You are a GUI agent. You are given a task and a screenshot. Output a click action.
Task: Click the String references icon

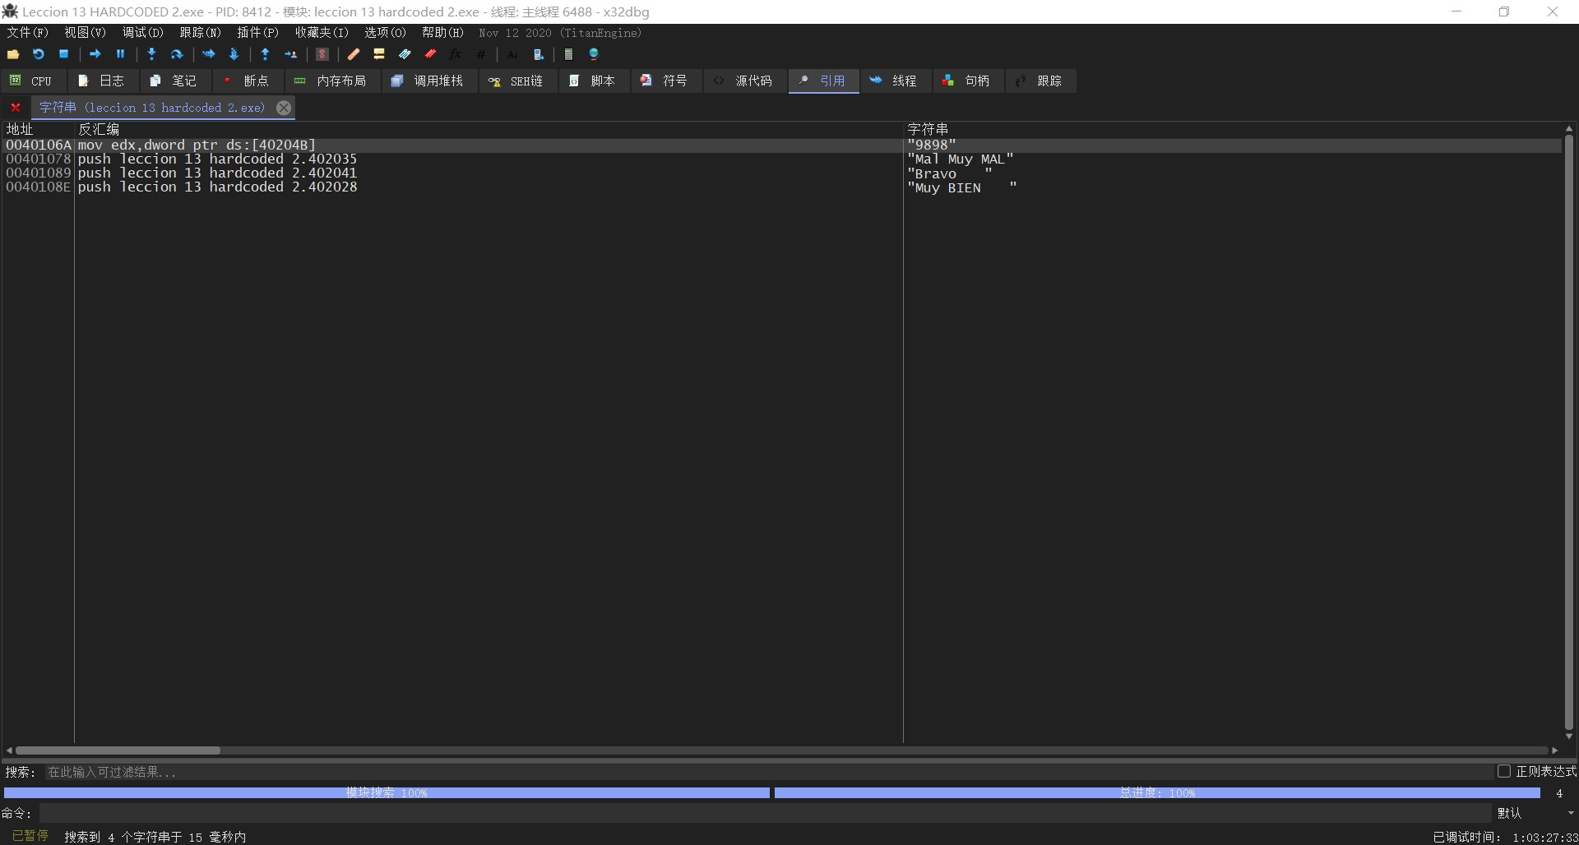point(512,54)
